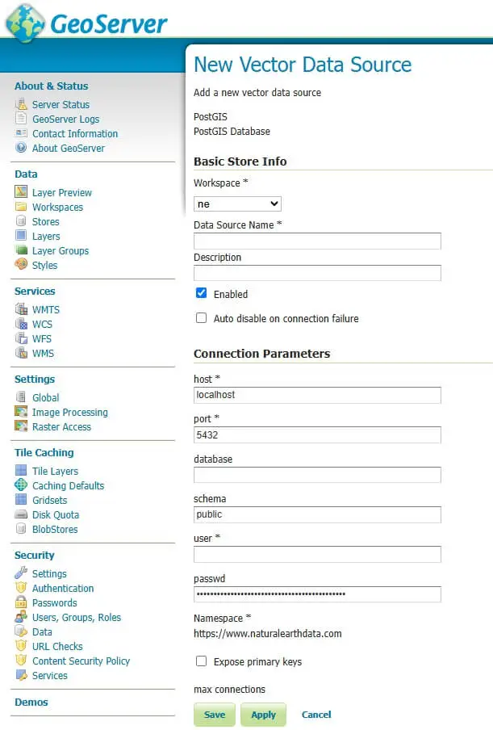
Task: Click the Demos section heading
Action: [x=31, y=702]
